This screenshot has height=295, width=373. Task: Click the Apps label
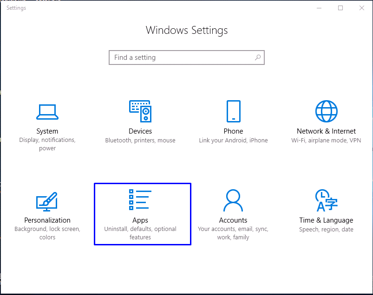(x=140, y=220)
